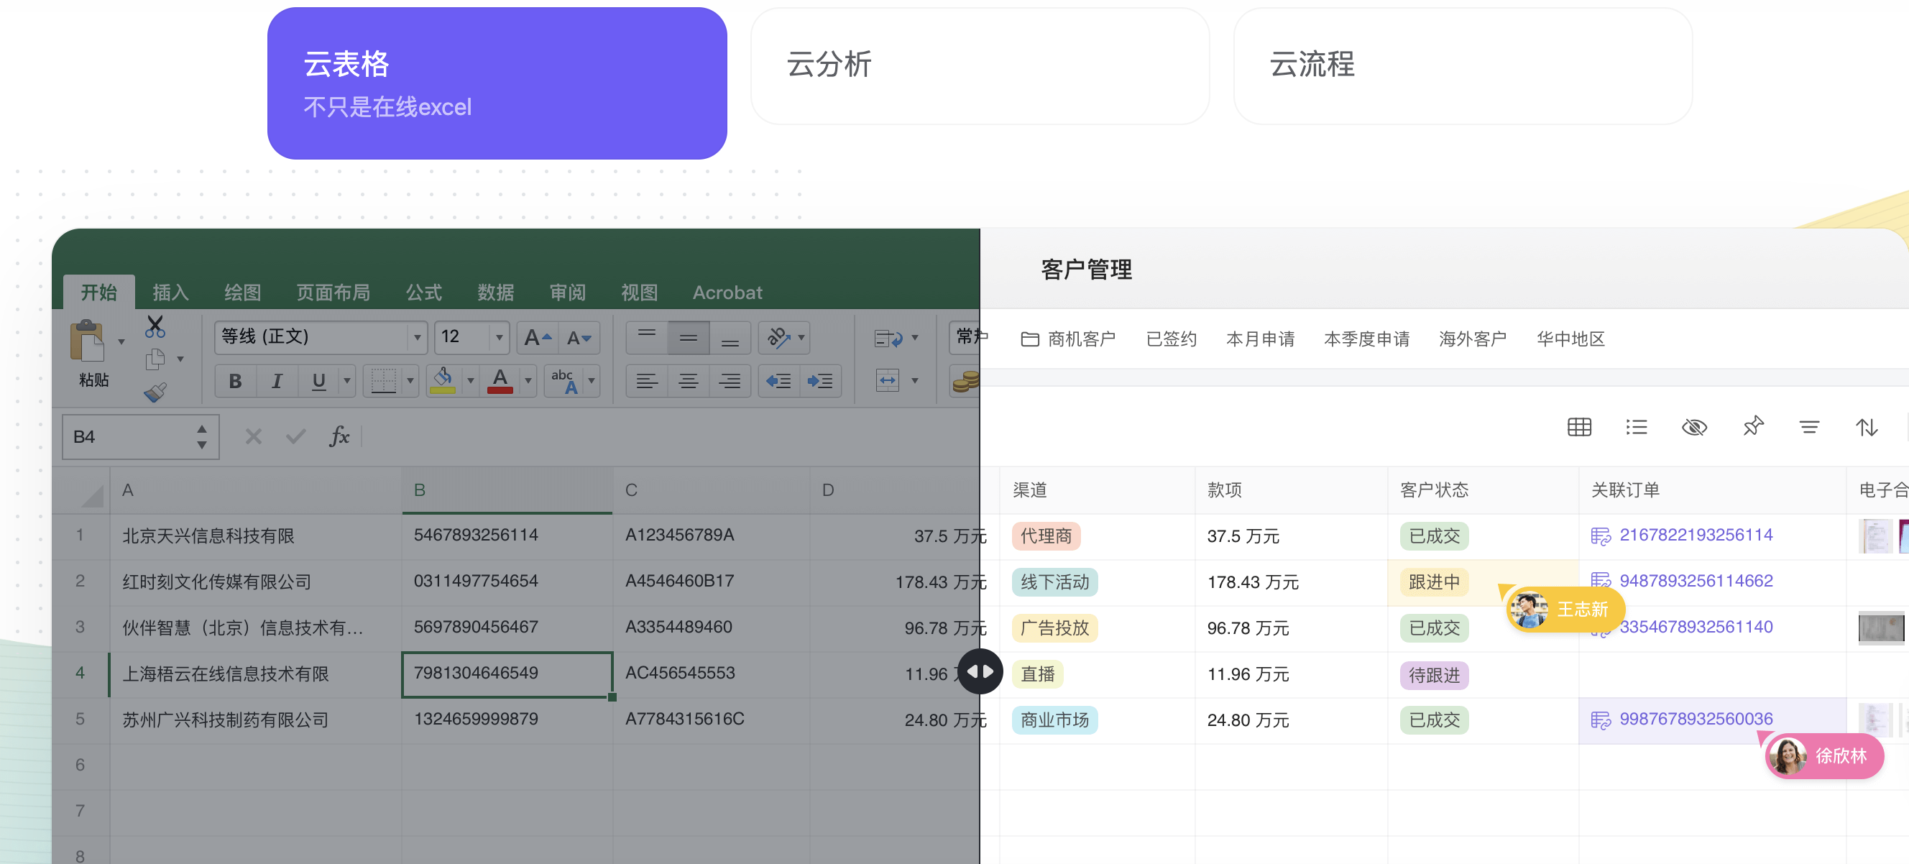Toggle italic formatting
The height and width of the screenshot is (864, 1909).
(x=277, y=381)
